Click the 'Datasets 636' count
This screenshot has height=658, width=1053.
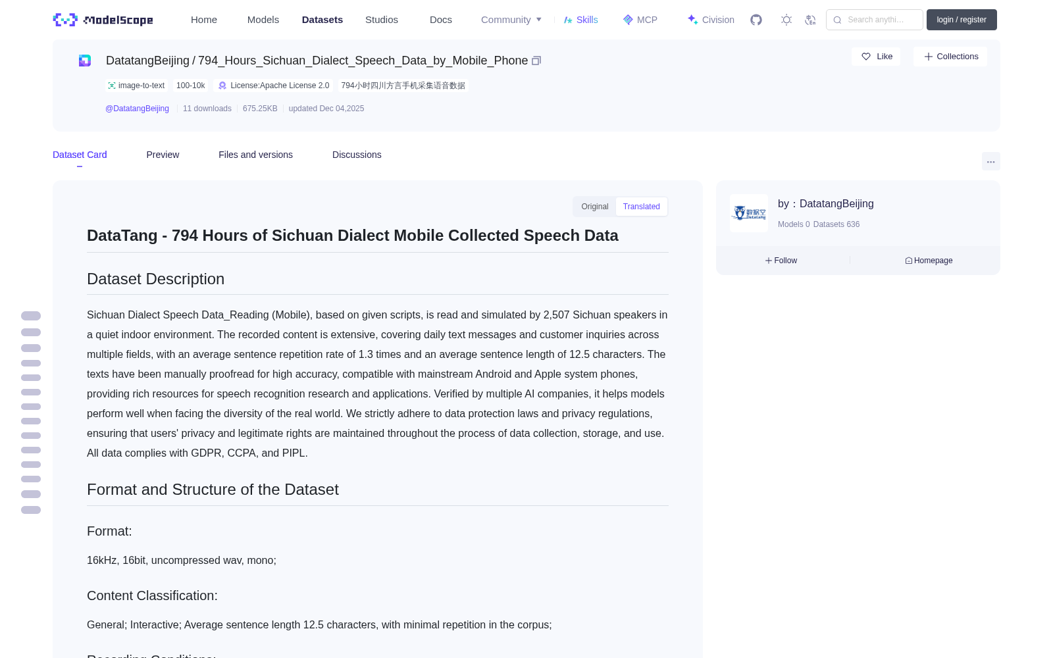tap(836, 224)
